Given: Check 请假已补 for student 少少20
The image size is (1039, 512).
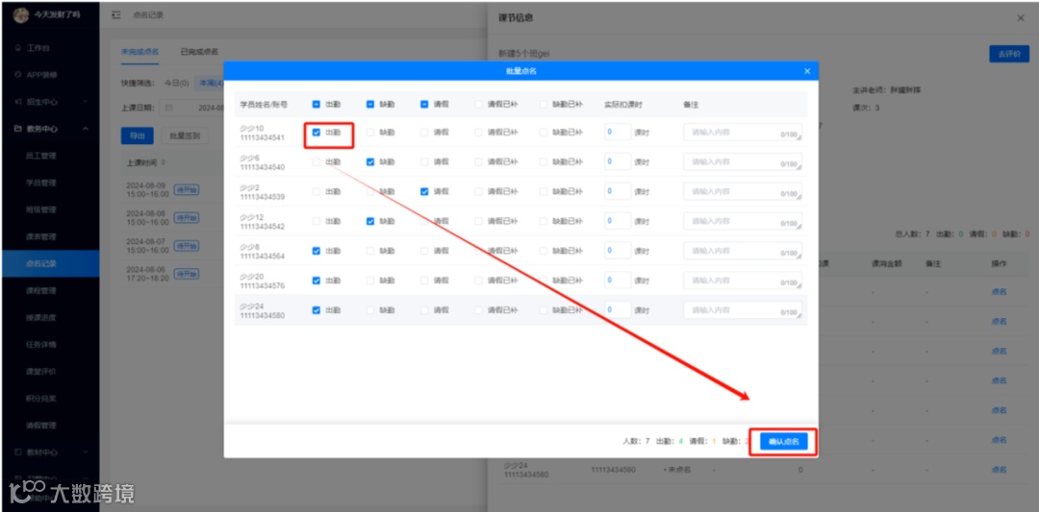Looking at the screenshot, I should tap(478, 280).
